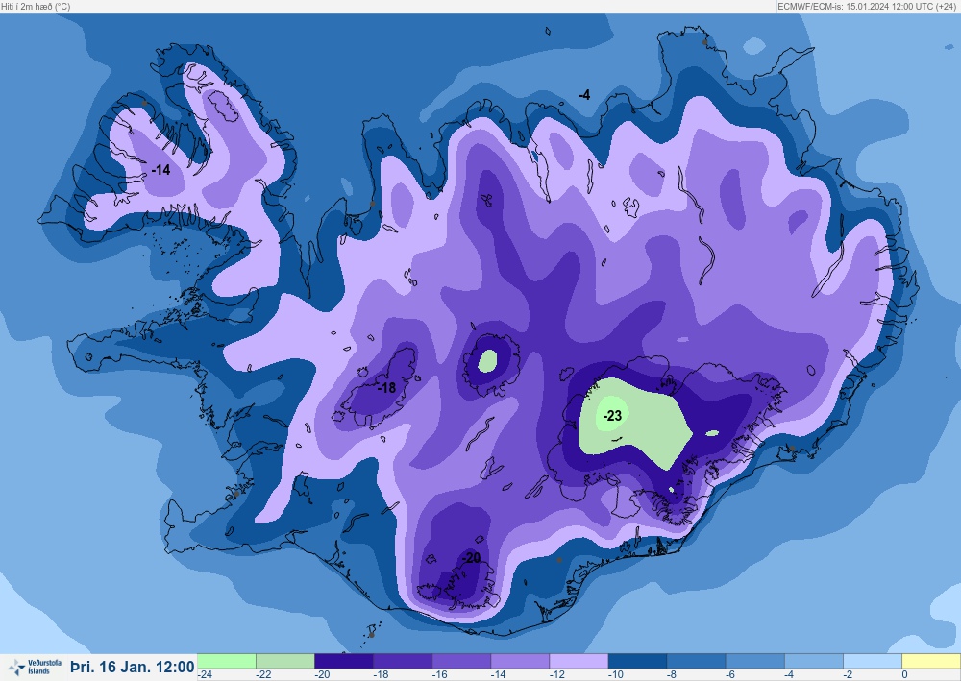
Task: Click the -4 temperature label off the north coast
Action: (x=584, y=94)
